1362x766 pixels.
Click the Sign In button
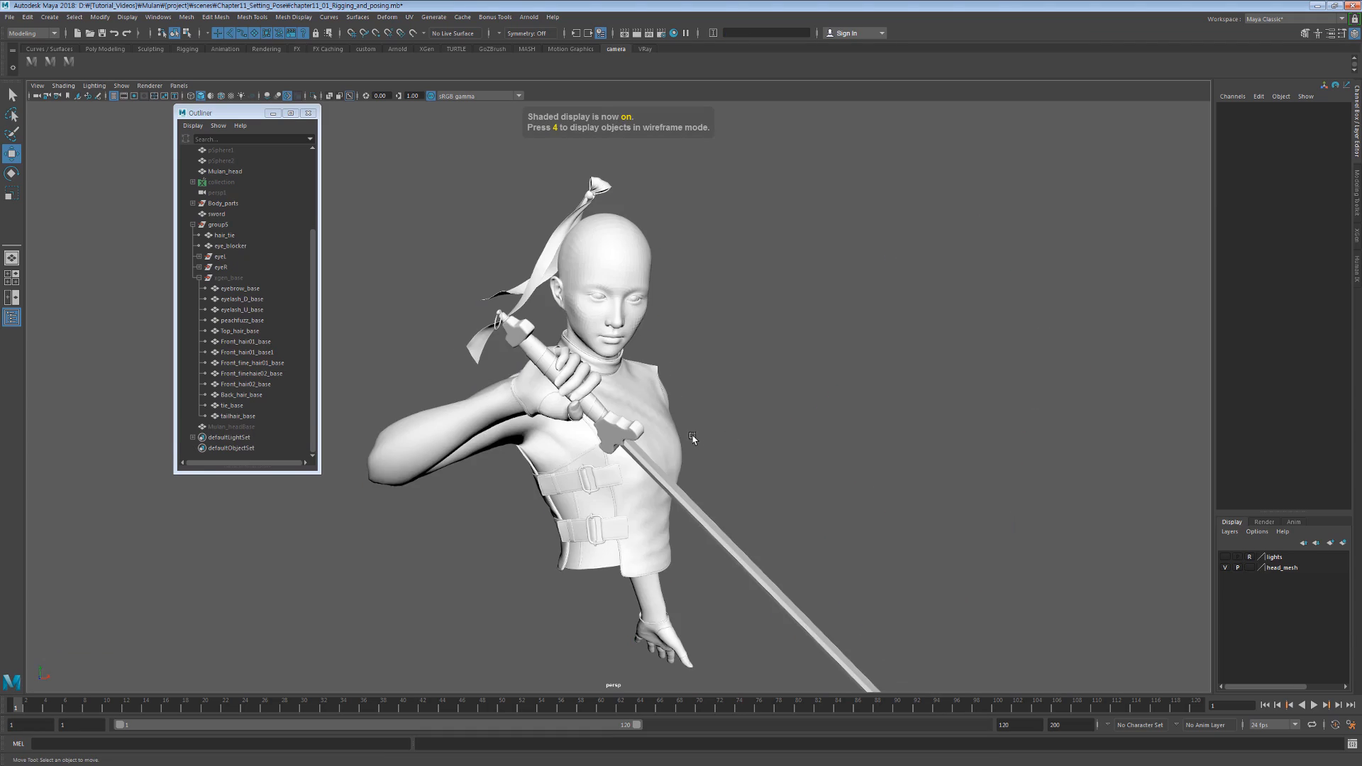(x=847, y=33)
